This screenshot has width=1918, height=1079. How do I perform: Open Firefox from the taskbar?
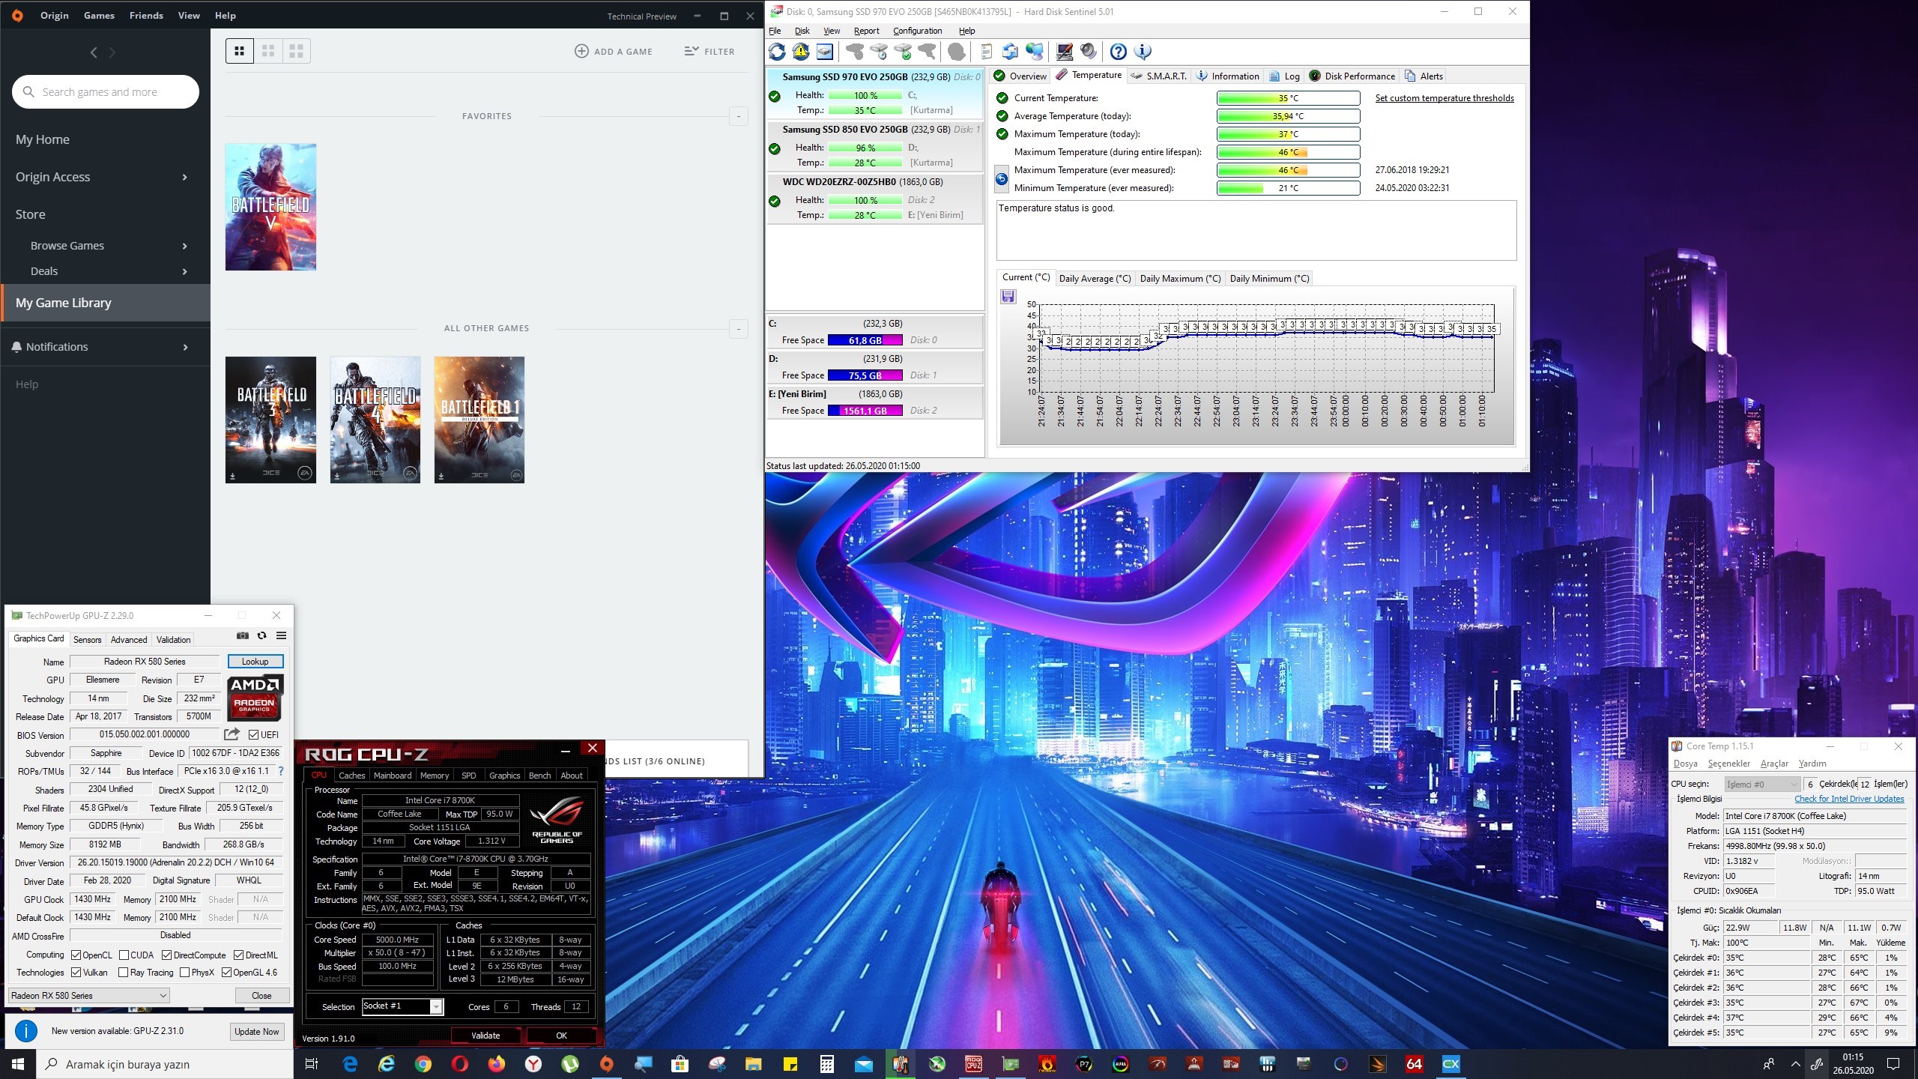497,1064
